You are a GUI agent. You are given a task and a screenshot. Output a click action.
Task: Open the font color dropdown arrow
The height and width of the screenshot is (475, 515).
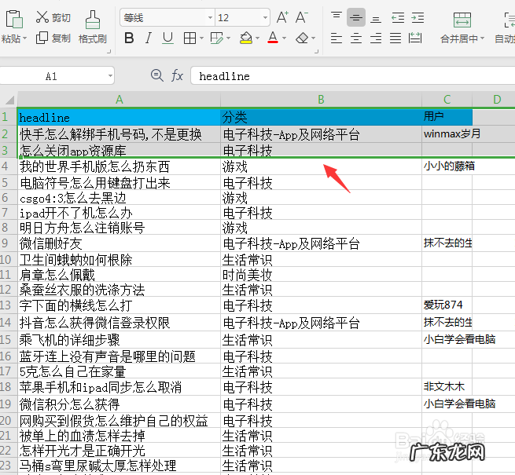pos(284,38)
